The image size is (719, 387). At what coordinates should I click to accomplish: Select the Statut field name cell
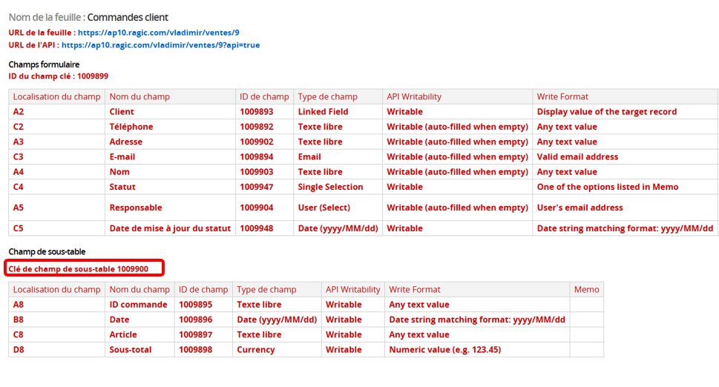click(122, 187)
